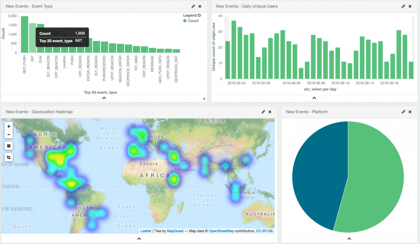Edit the Platform panel with pencil icon
Viewport: 420px width, 244px height.
click(403, 112)
